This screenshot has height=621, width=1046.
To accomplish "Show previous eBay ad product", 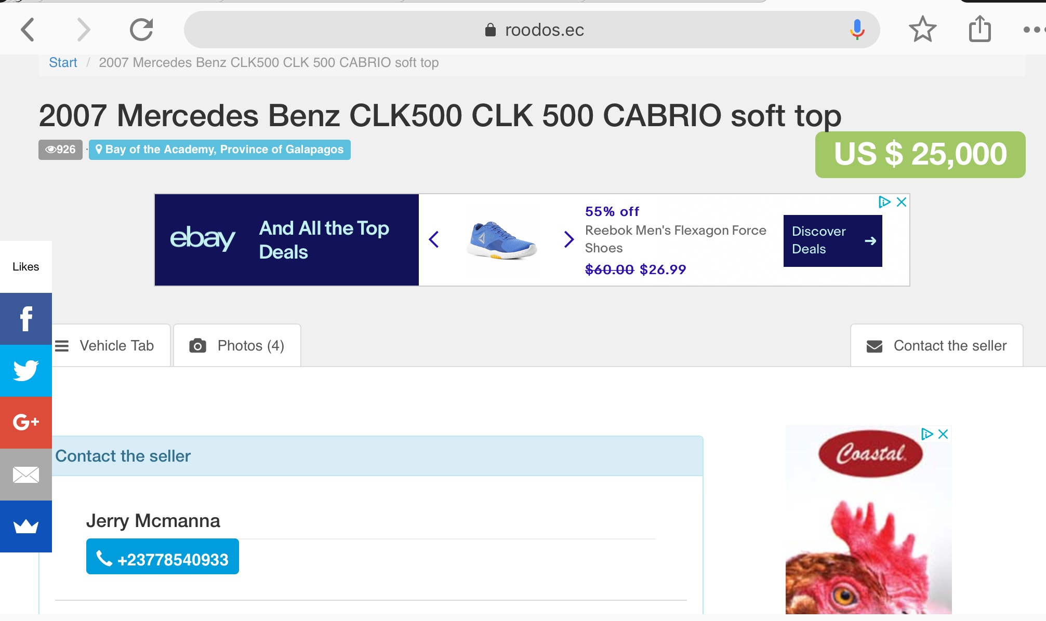I will (434, 239).
